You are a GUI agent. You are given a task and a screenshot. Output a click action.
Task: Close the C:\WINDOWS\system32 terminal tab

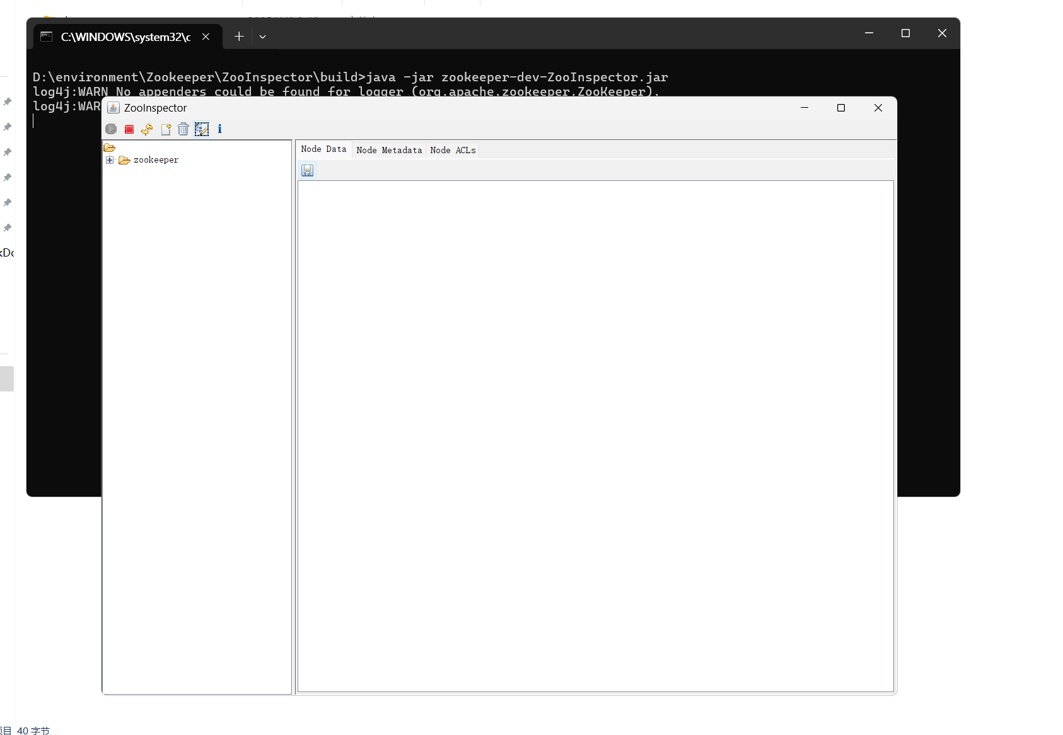[206, 37]
